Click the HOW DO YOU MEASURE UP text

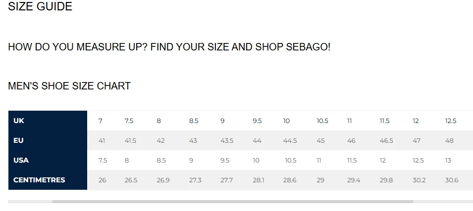point(78,47)
